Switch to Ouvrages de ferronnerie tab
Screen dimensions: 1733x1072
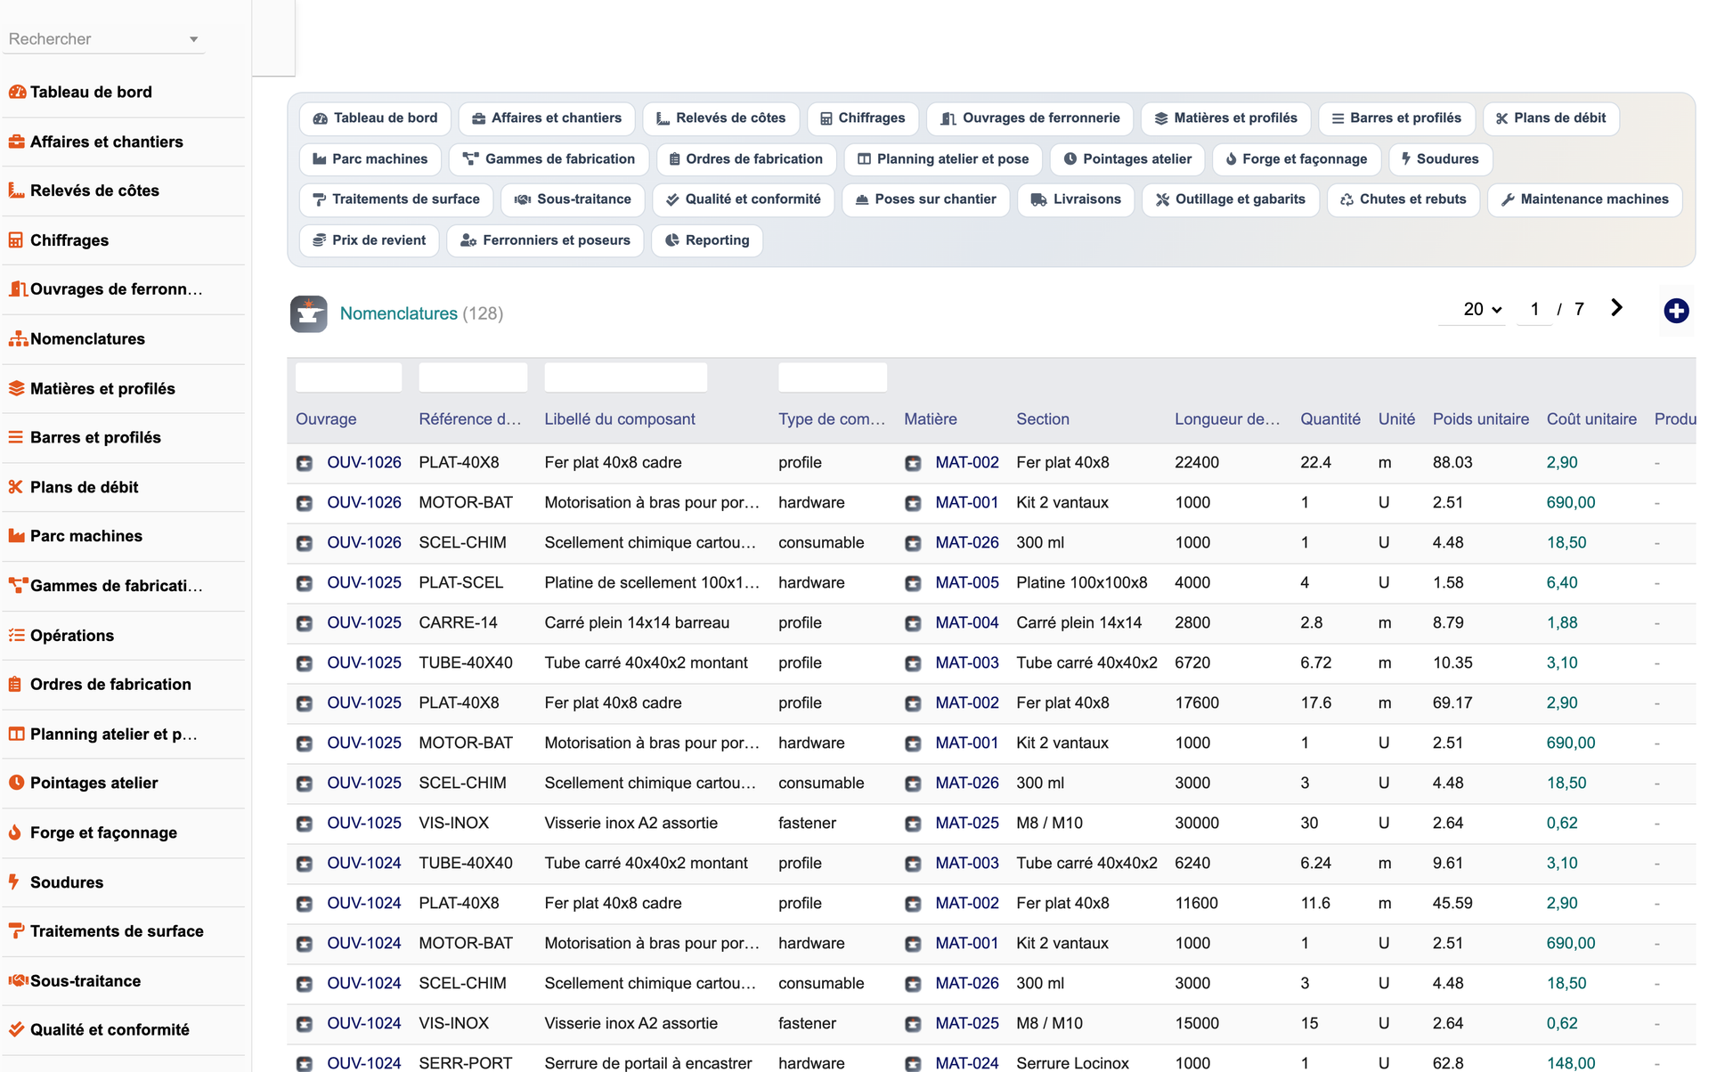[x=1029, y=118]
